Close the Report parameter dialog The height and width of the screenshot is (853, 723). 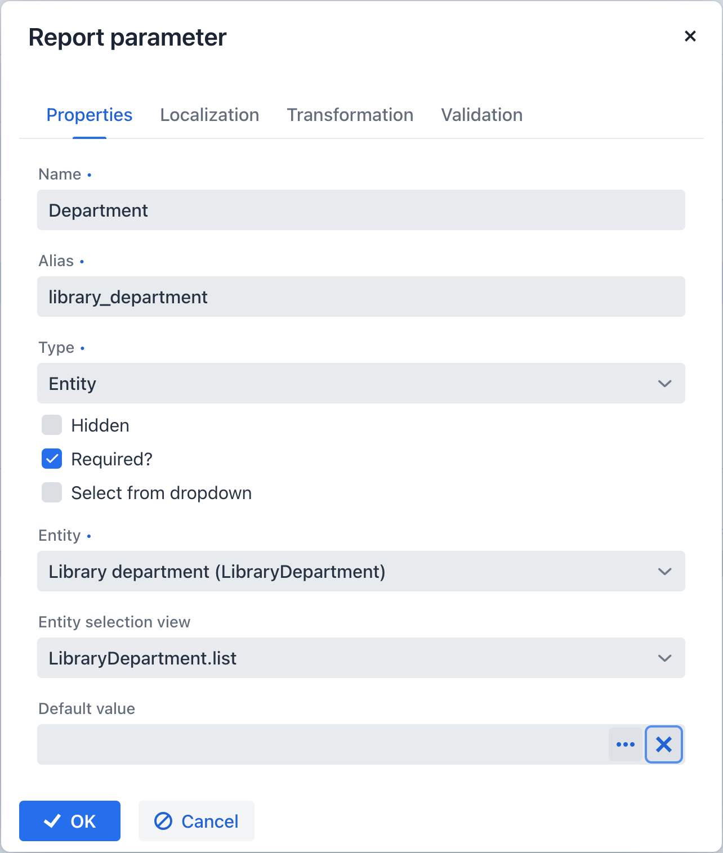690,36
